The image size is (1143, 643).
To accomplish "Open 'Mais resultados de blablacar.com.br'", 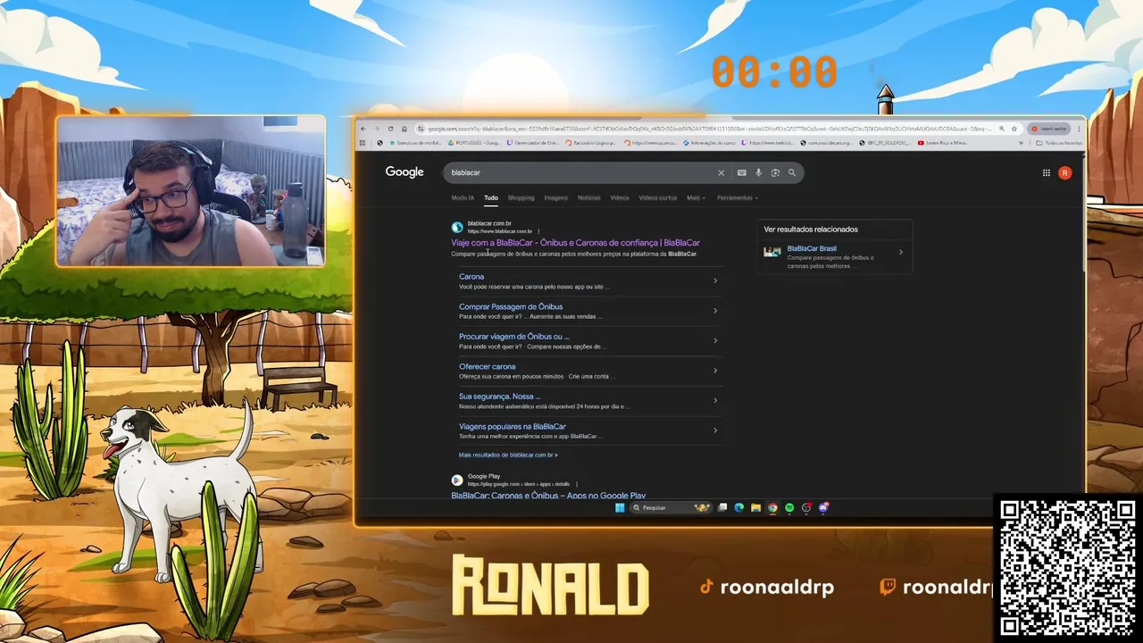I will (508, 455).
